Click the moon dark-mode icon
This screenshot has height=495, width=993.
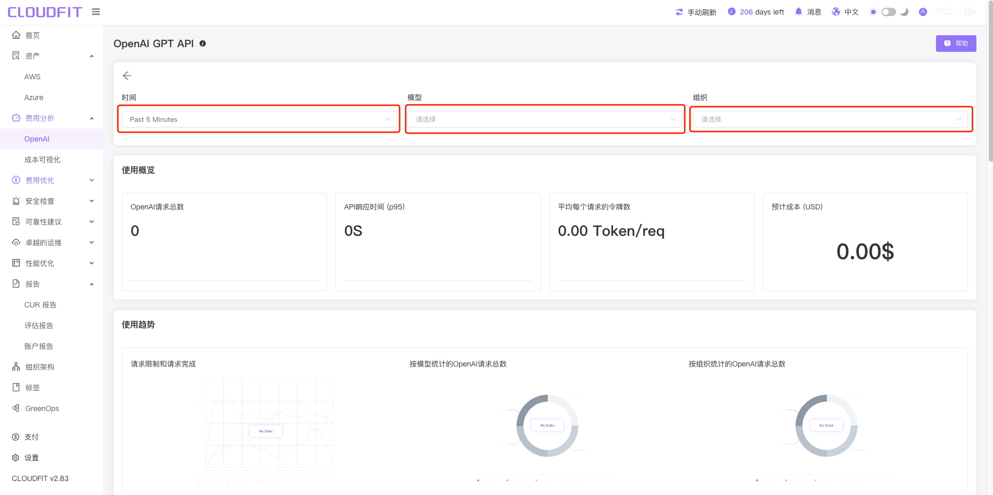[x=904, y=12]
